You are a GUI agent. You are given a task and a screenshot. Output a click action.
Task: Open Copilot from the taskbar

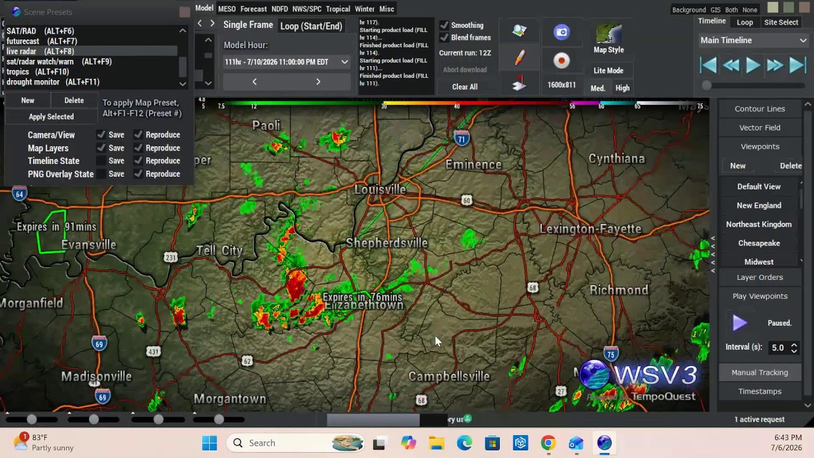coord(408,443)
